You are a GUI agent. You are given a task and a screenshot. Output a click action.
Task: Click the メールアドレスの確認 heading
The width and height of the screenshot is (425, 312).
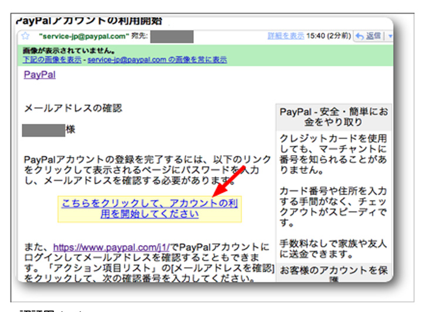(73, 108)
